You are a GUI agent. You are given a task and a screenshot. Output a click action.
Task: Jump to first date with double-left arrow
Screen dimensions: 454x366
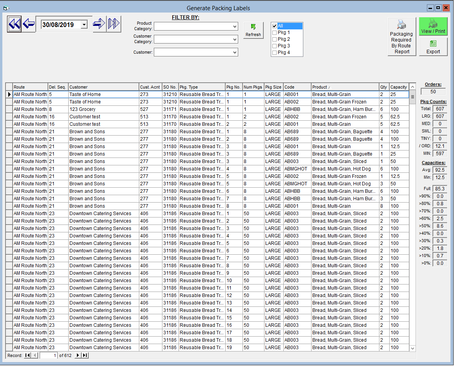[x=14, y=24]
